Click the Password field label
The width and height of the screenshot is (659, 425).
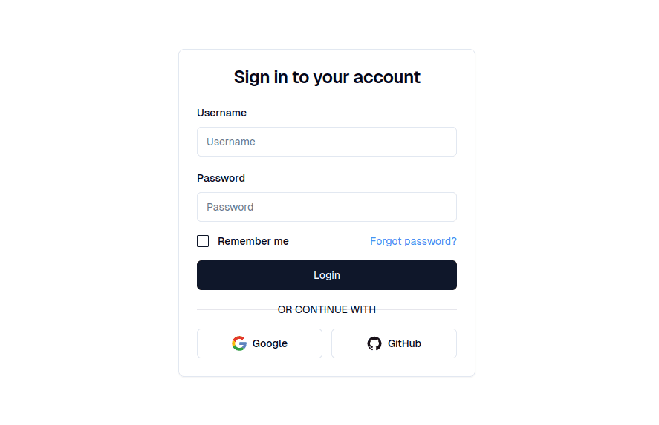pyautogui.click(x=221, y=178)
